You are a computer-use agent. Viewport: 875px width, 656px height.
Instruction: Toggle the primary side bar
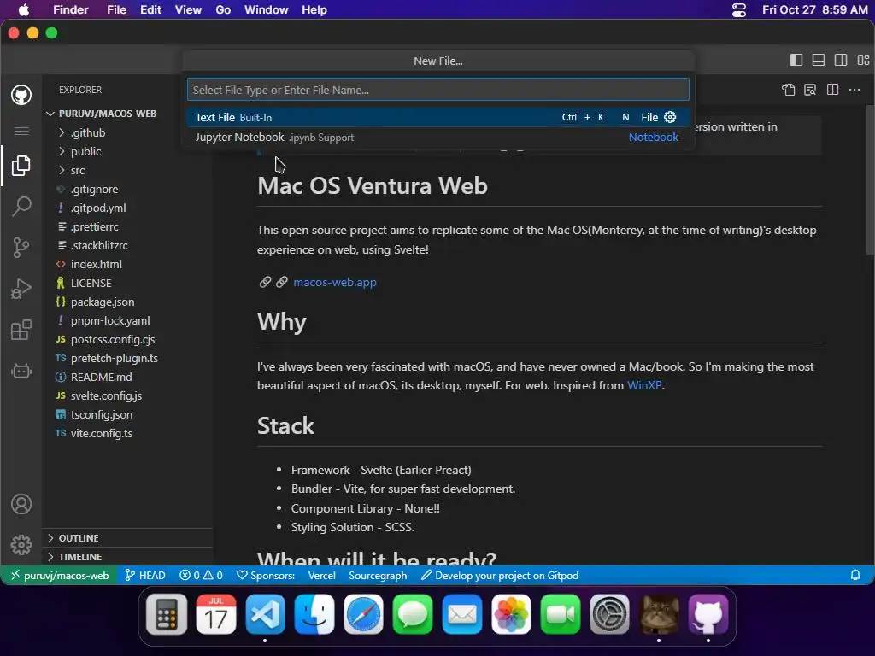point(796,60)
